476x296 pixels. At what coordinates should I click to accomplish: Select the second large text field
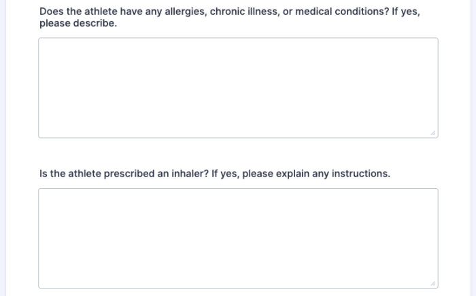coord(238,238)
